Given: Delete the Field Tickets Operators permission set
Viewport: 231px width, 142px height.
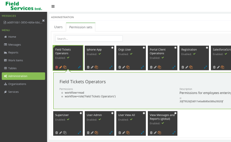Looking at the screenshot, I should tap(57, 67).
